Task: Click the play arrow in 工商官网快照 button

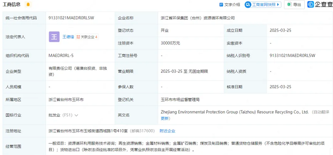Action: [x=278, y=5]
